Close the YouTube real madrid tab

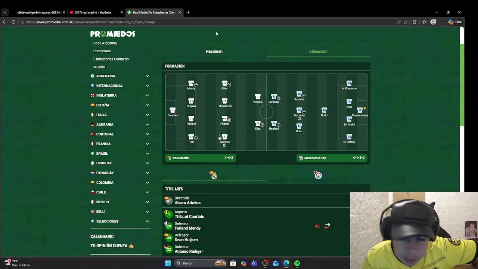point(121,12)
